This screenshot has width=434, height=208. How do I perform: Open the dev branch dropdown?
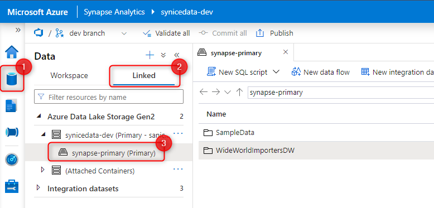124,33
